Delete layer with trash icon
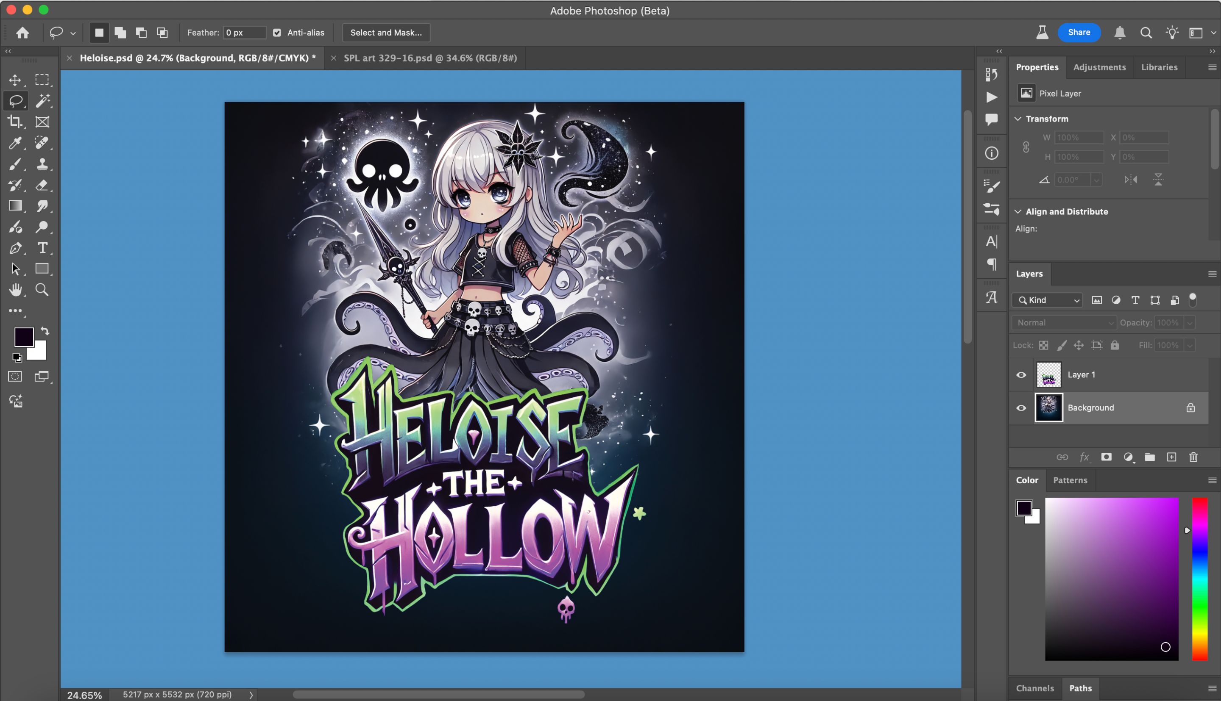The height and width of the screenshot is (701, 1221). 1193,457
